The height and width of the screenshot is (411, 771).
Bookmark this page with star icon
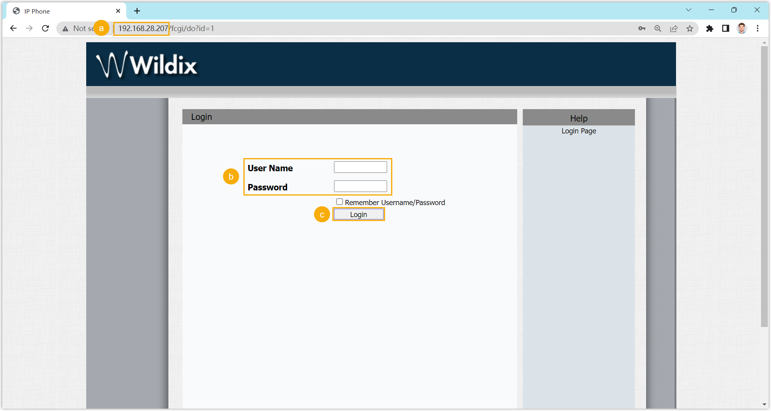pyautogui.click(x=690, y=28)
